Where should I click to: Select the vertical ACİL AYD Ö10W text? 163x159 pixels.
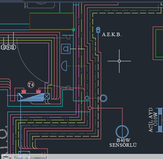click(x=153, y=119)
